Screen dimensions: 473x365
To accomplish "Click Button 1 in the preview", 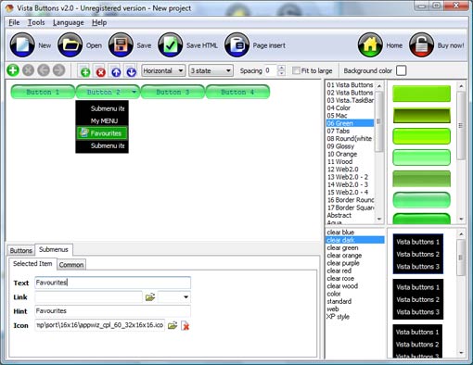I will click(x=43, y=92).
